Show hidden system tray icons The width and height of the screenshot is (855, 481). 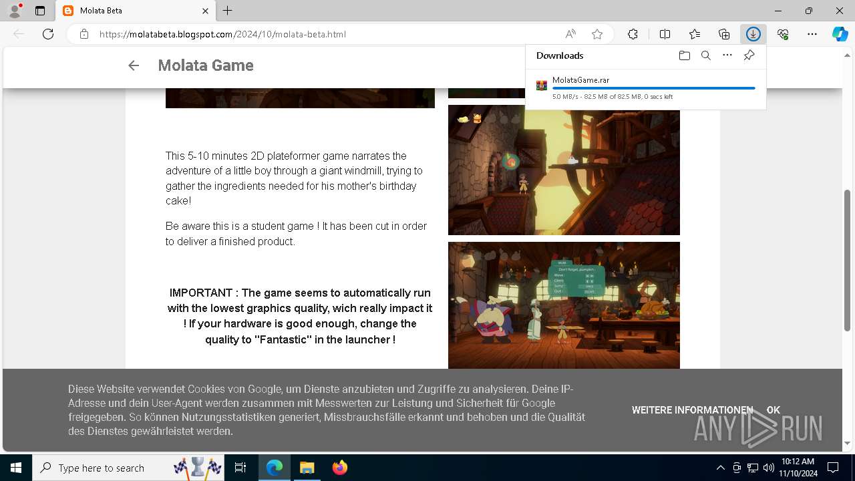point(720,468)
